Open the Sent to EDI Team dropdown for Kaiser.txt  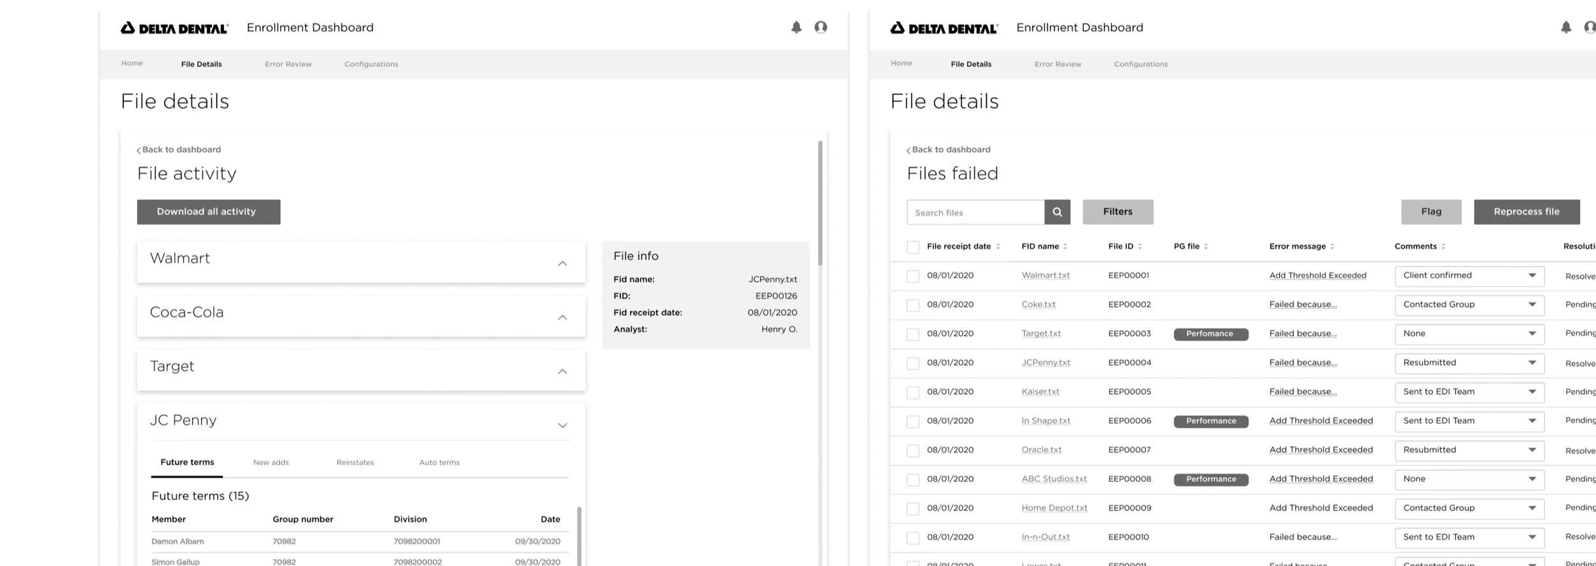pos(1470,392)
